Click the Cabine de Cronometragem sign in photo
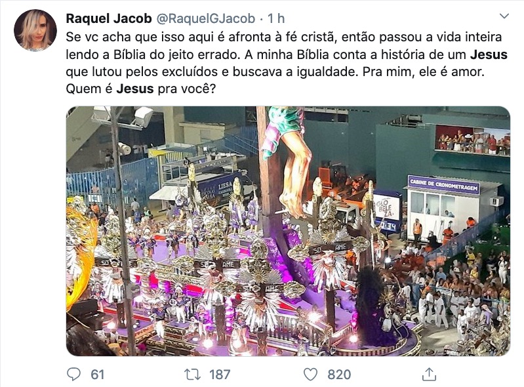524x387 pixels. [443, 185]
